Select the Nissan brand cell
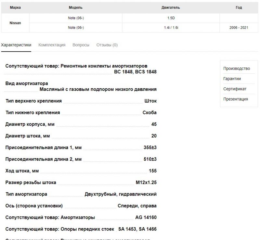Viewport: 260px width, 240px height. pos(15,23)
